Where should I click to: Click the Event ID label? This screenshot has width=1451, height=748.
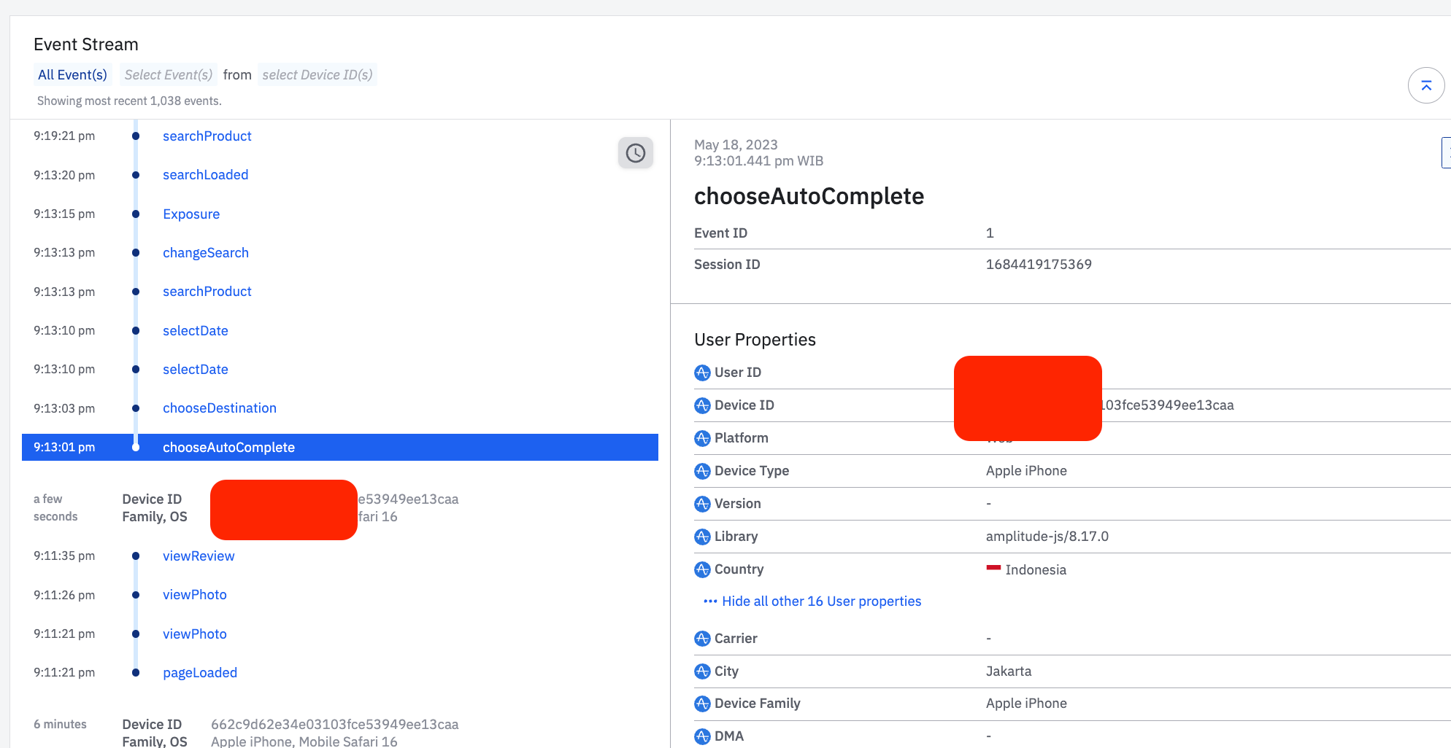[x=720, y=233]
